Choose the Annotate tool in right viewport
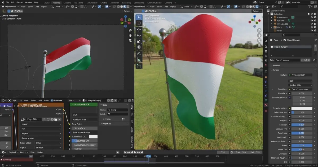Viewport: 318px width, 167px height. pos(139,54)
